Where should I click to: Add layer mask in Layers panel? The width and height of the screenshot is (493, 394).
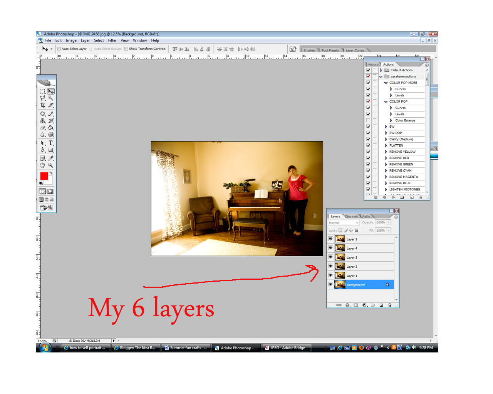(x=356, y=305)
